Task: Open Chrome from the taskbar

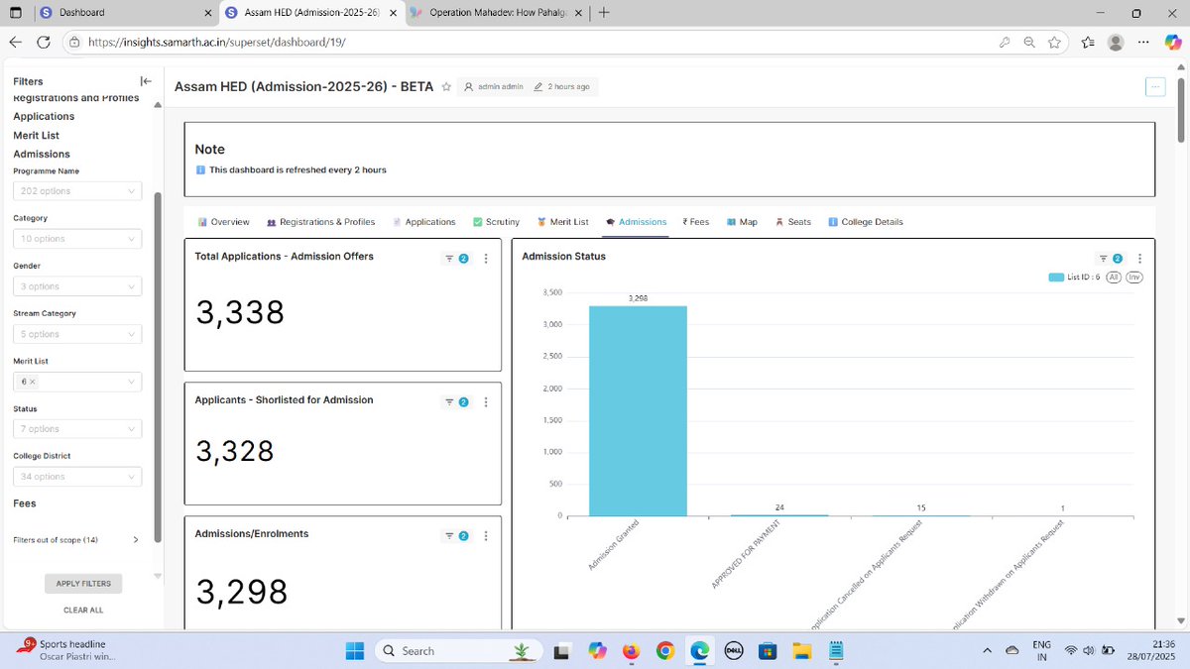Action: 665,650
